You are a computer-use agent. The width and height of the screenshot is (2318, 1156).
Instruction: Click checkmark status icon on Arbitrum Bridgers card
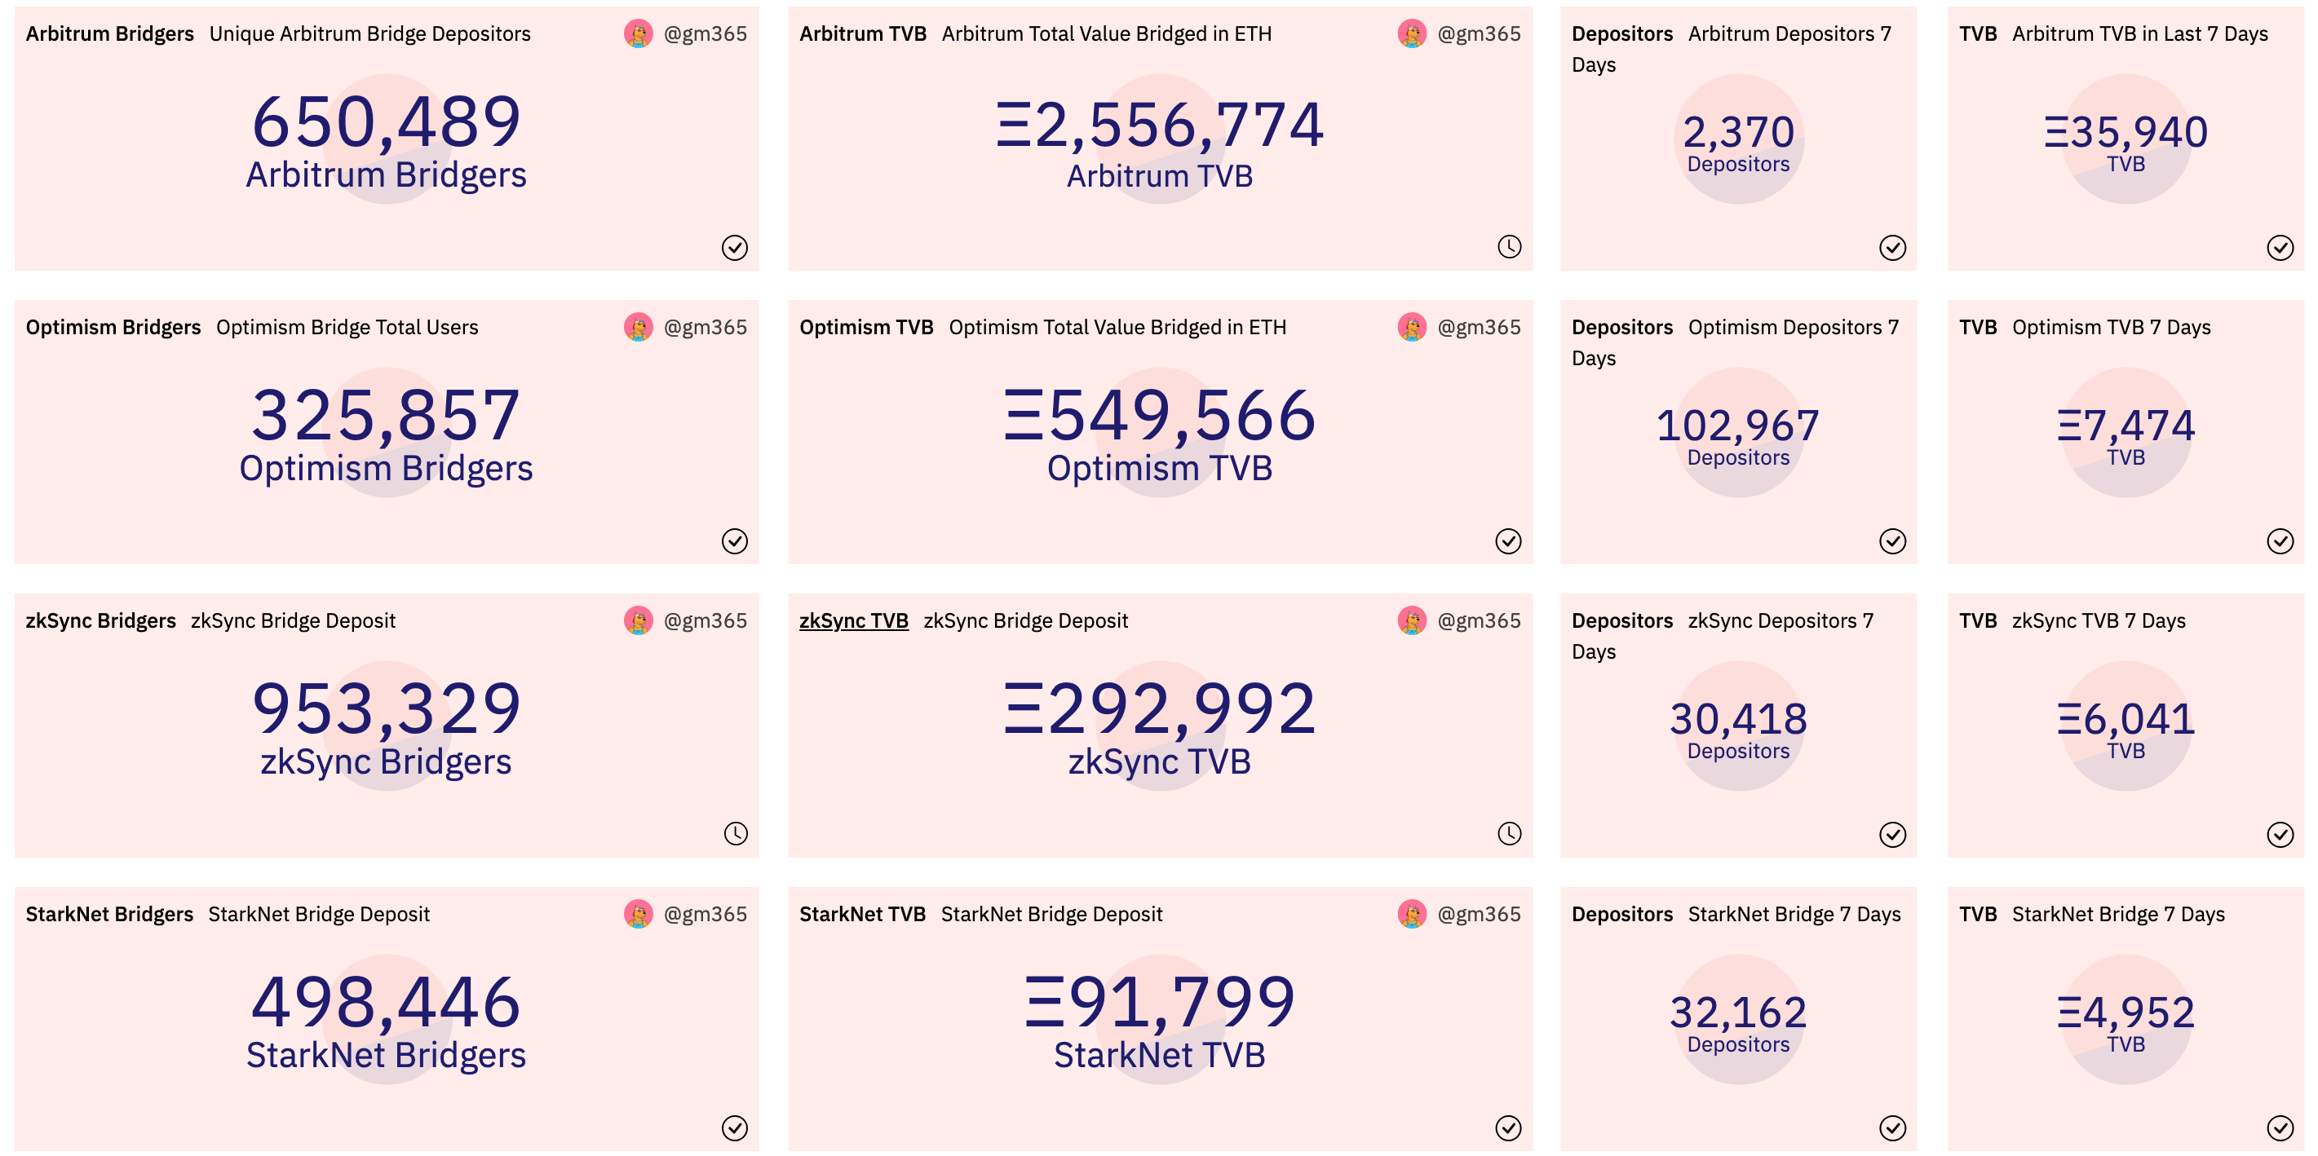tap(734, 247)
